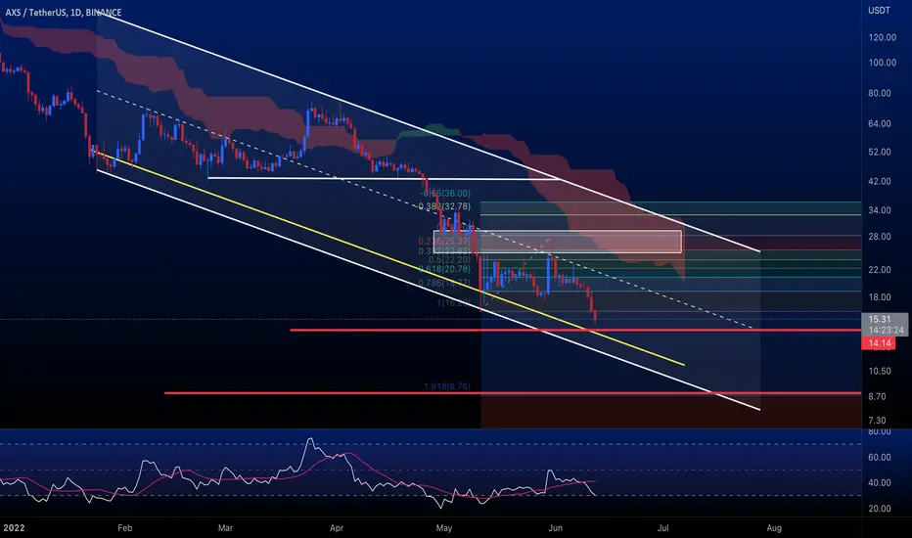Image resolution: width=912 pixels, height=538 pixels.
Task: Click the countdown timer 14:23:24
Action: (x=886, y=330)
